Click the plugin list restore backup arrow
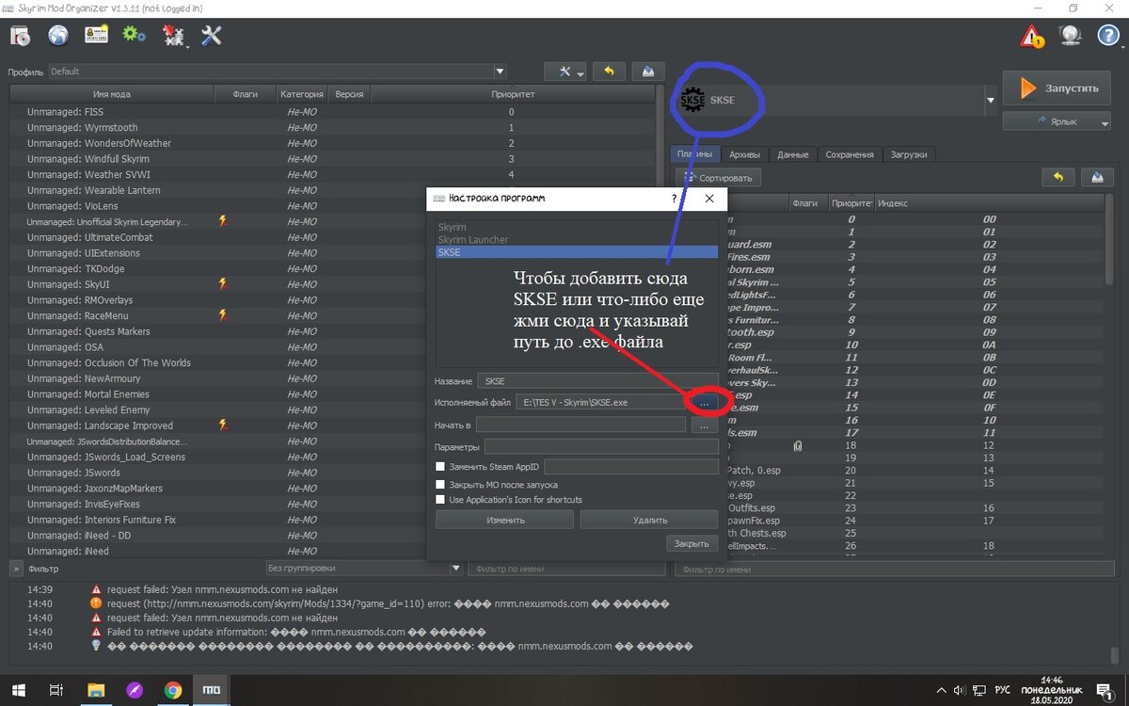 (x=1057, y=177)
